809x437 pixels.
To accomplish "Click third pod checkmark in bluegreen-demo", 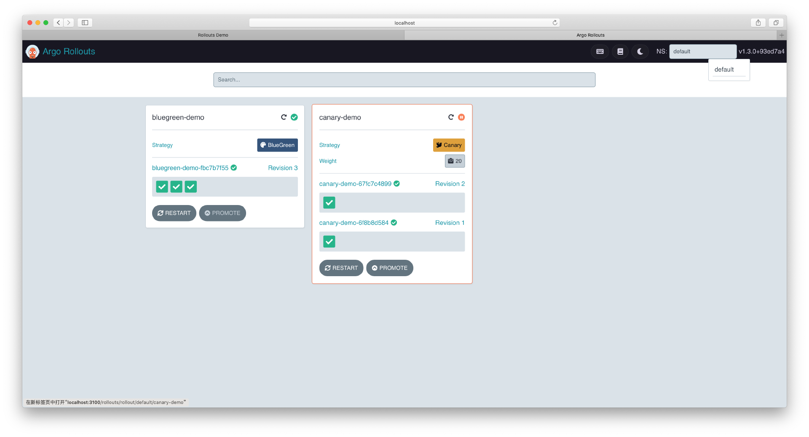I will tap(191, 187).
